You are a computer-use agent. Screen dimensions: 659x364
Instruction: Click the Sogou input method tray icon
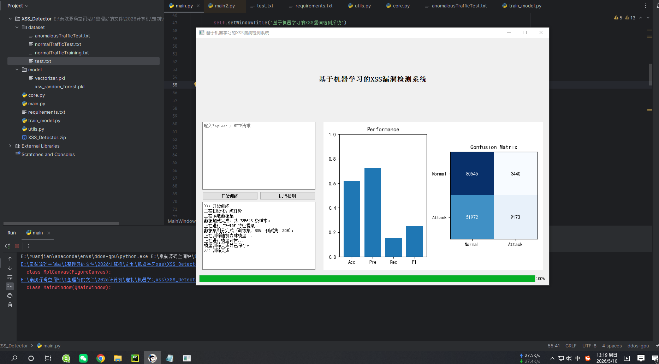point(588,358)
